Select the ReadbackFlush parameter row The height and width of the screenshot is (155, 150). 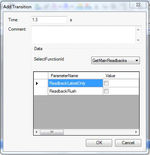click(75, 91)
